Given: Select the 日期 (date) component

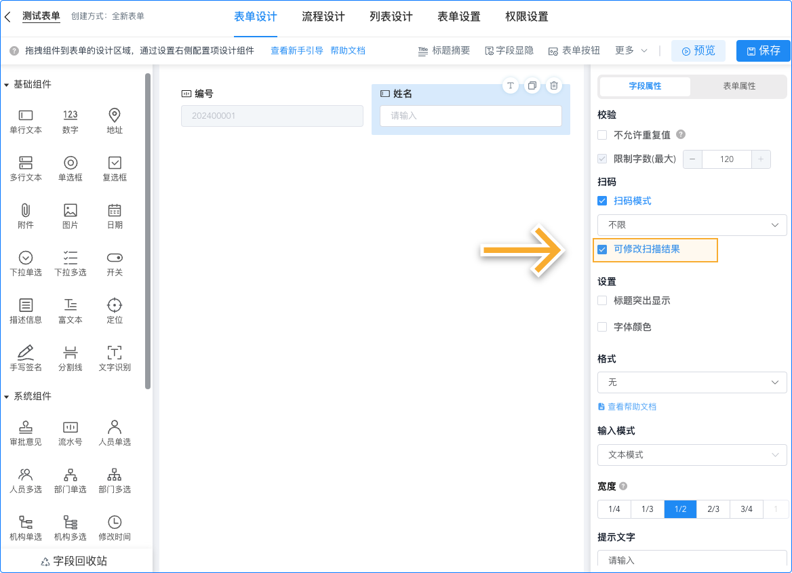Looking at the screenshot, I should point(114,216).
